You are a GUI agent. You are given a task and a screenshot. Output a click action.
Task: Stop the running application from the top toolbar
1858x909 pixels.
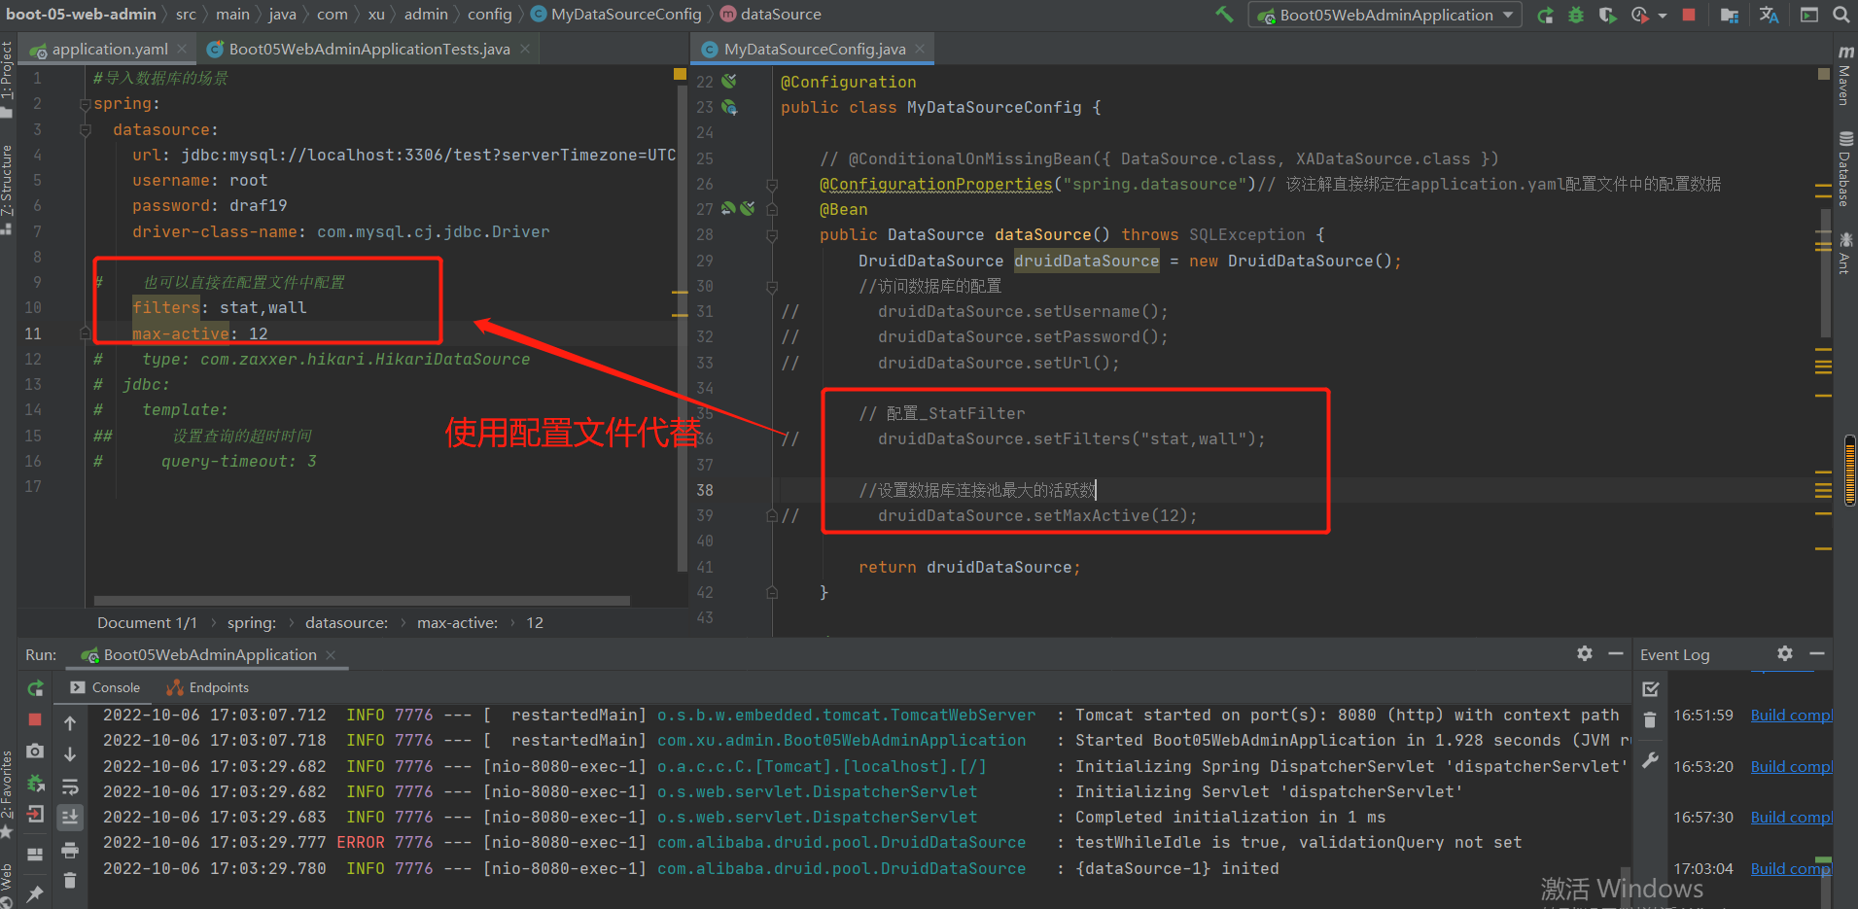(x=1689, y=15)
